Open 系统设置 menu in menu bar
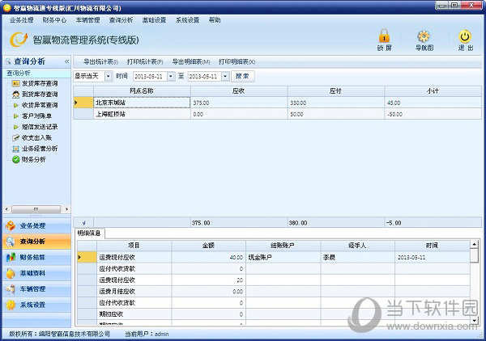Image resolution: width=486 pixels, height=341 pixels. [x=187, y=20]
